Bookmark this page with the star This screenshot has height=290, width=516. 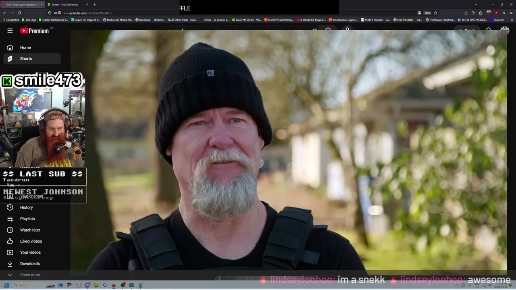(435, 13)
